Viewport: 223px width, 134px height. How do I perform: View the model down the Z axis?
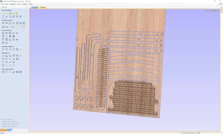[x=212, y=11]
